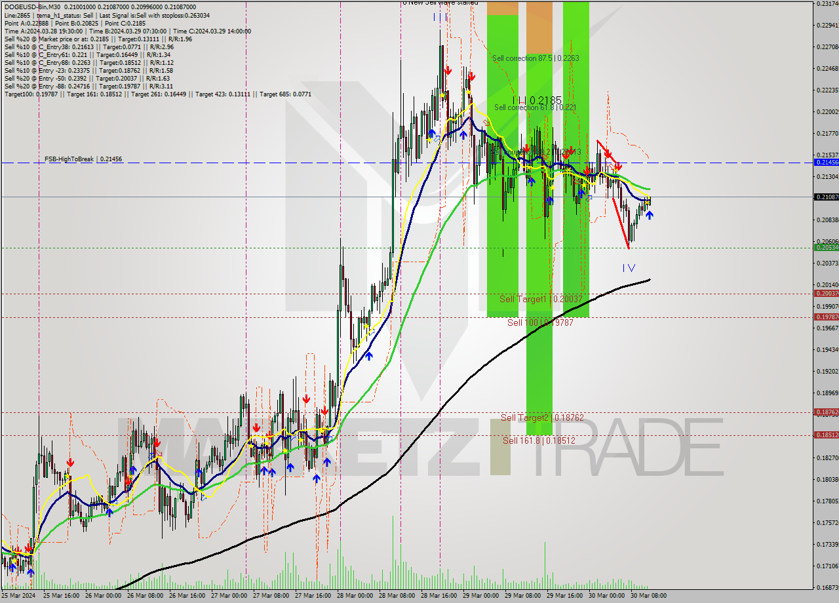Click the 0.22708 price axis value

coord(827,47)
